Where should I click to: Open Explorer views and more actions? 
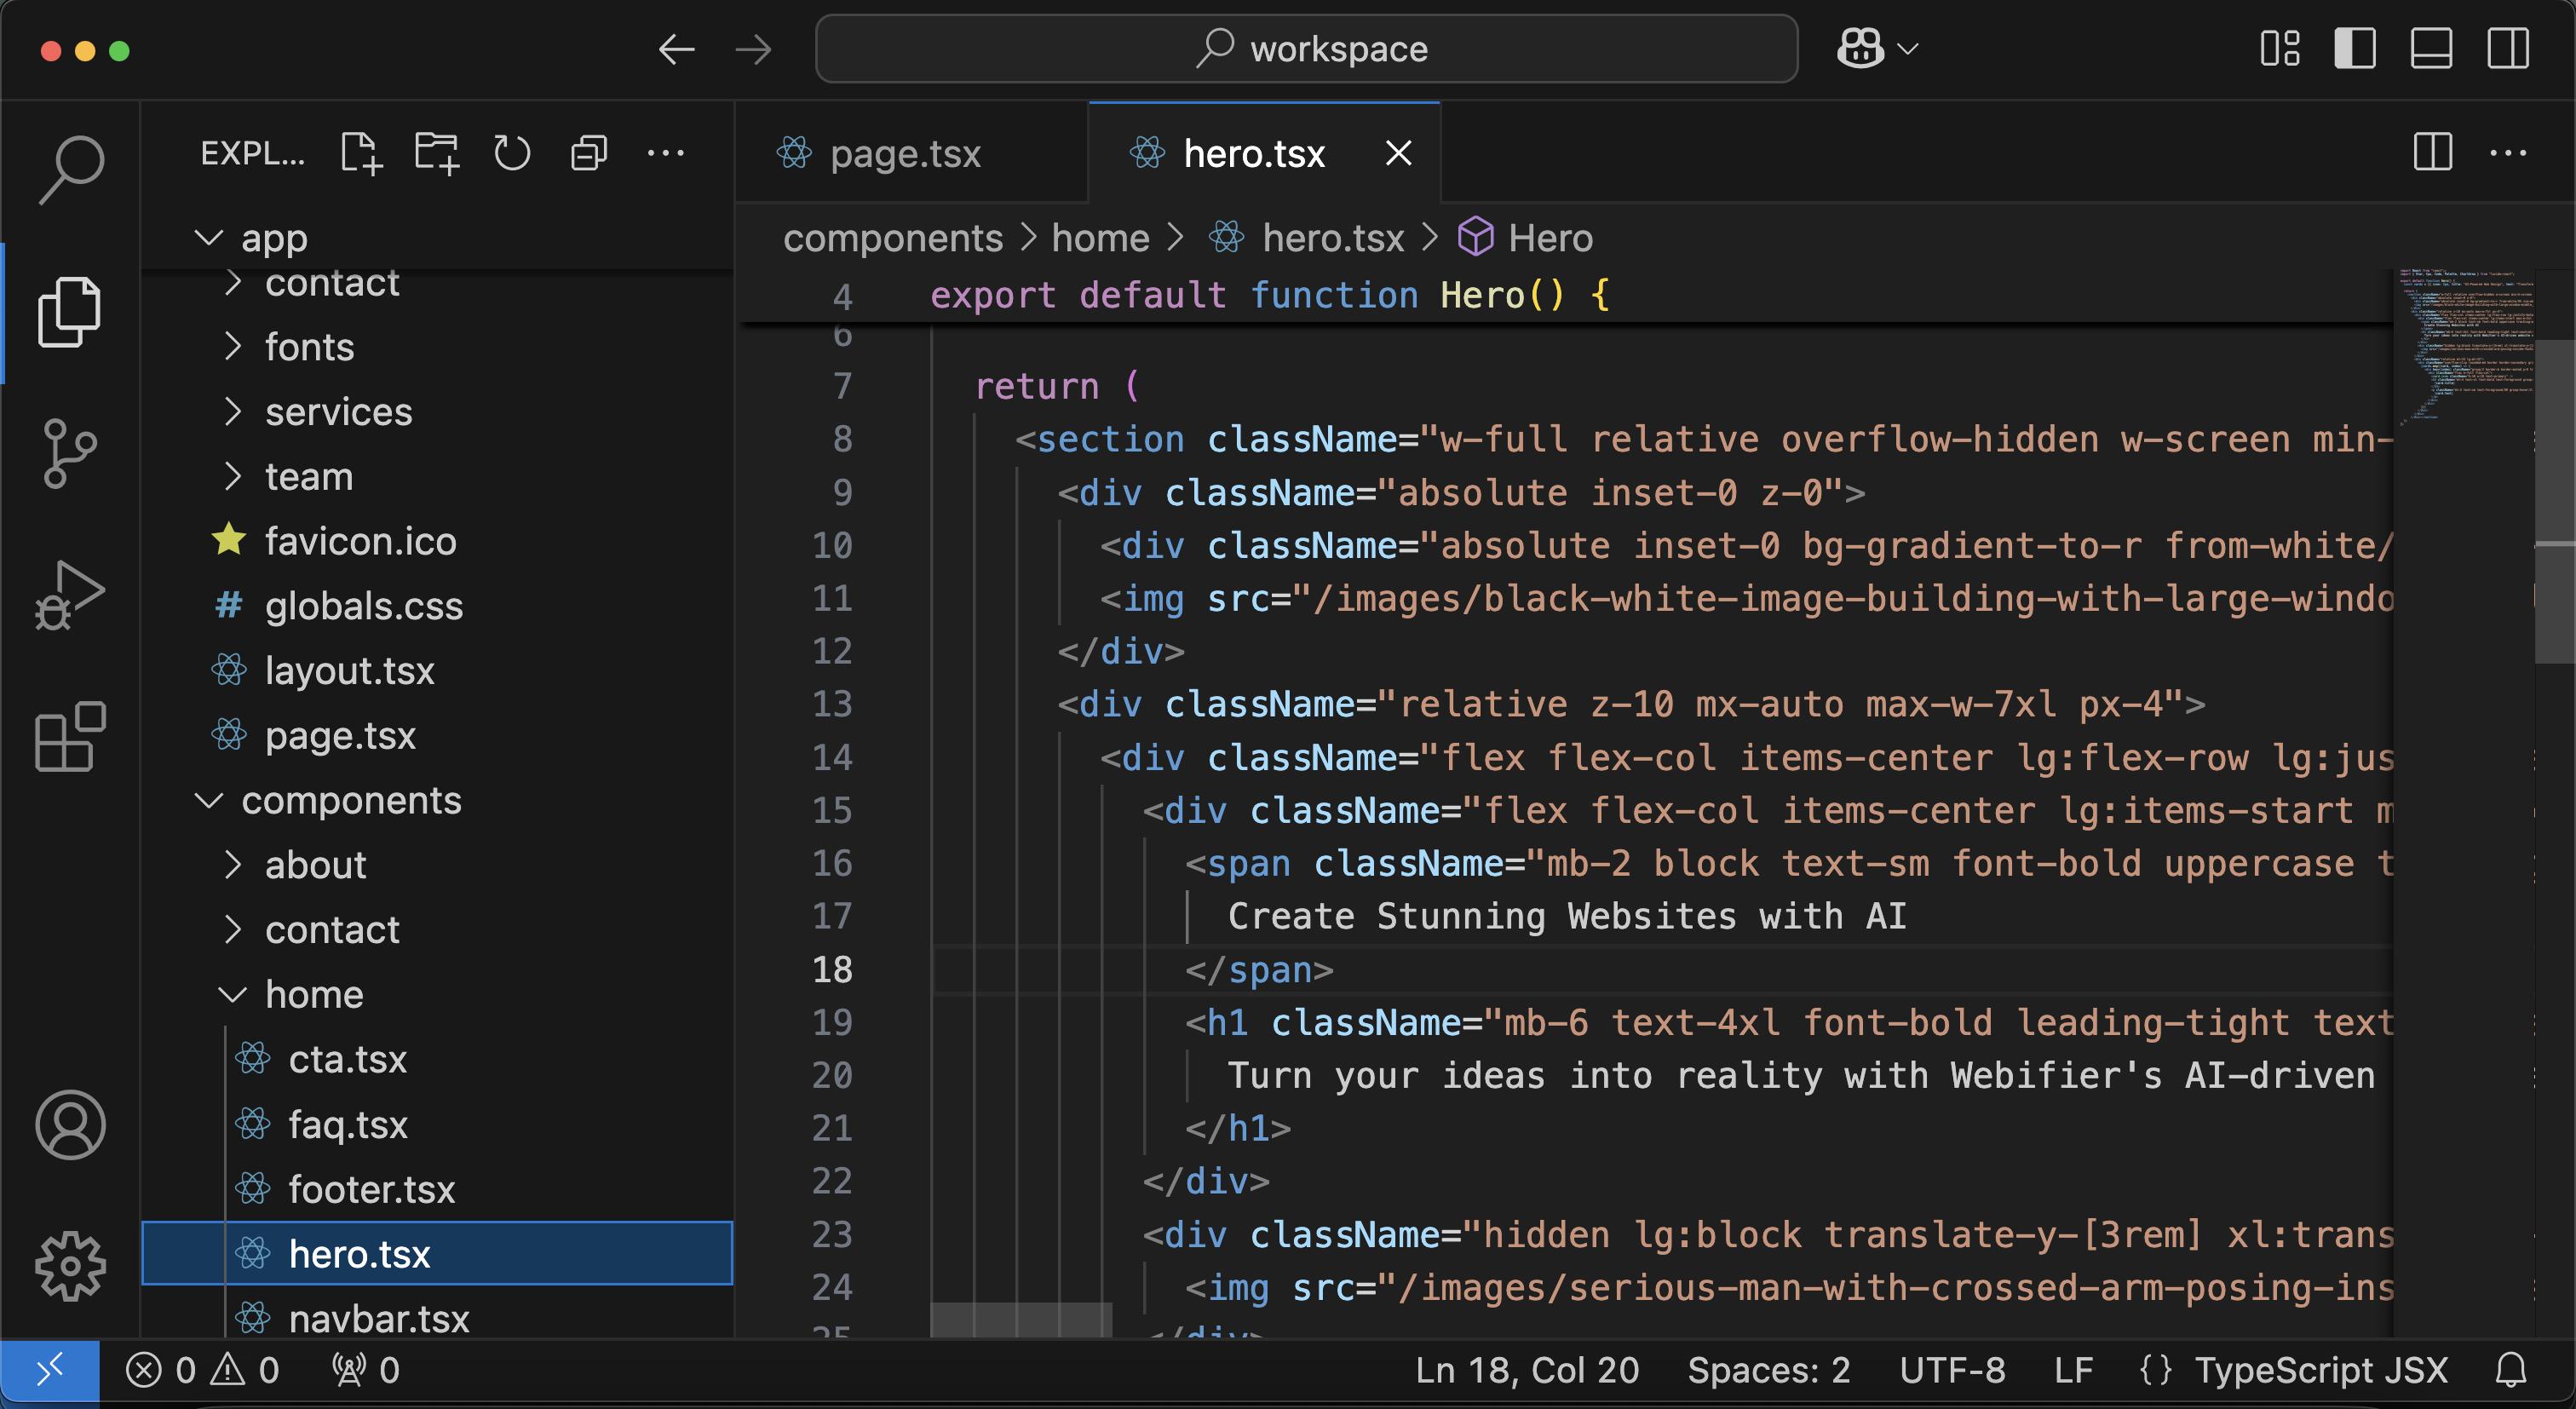pos(666,154)
